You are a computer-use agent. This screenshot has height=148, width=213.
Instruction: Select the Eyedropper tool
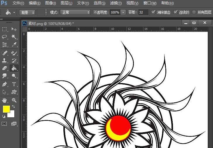click(14, 44)
